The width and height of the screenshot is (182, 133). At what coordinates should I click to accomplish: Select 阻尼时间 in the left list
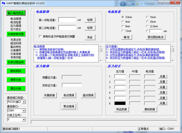(x=16, y=43)
